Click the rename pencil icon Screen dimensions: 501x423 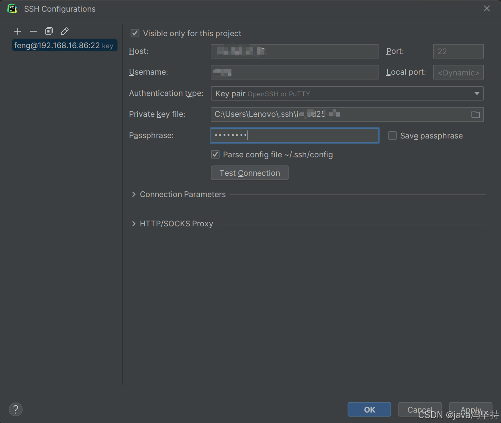tap(65, 31)
